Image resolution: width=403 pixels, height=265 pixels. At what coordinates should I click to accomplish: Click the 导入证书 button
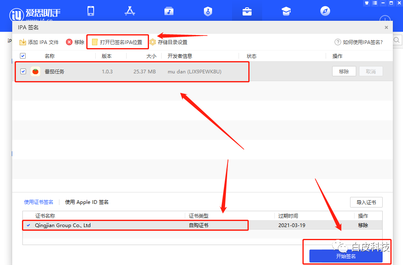click(366, 203)
